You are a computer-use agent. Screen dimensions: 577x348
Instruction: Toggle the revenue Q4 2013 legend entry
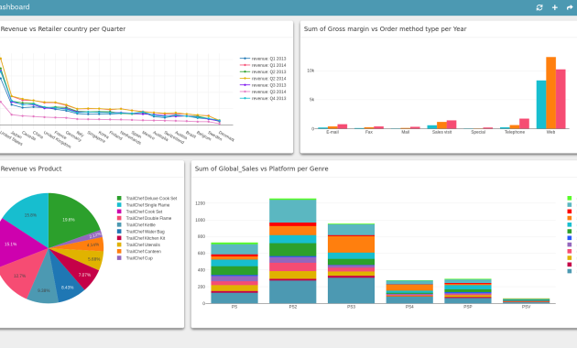(x=263, y=98)
